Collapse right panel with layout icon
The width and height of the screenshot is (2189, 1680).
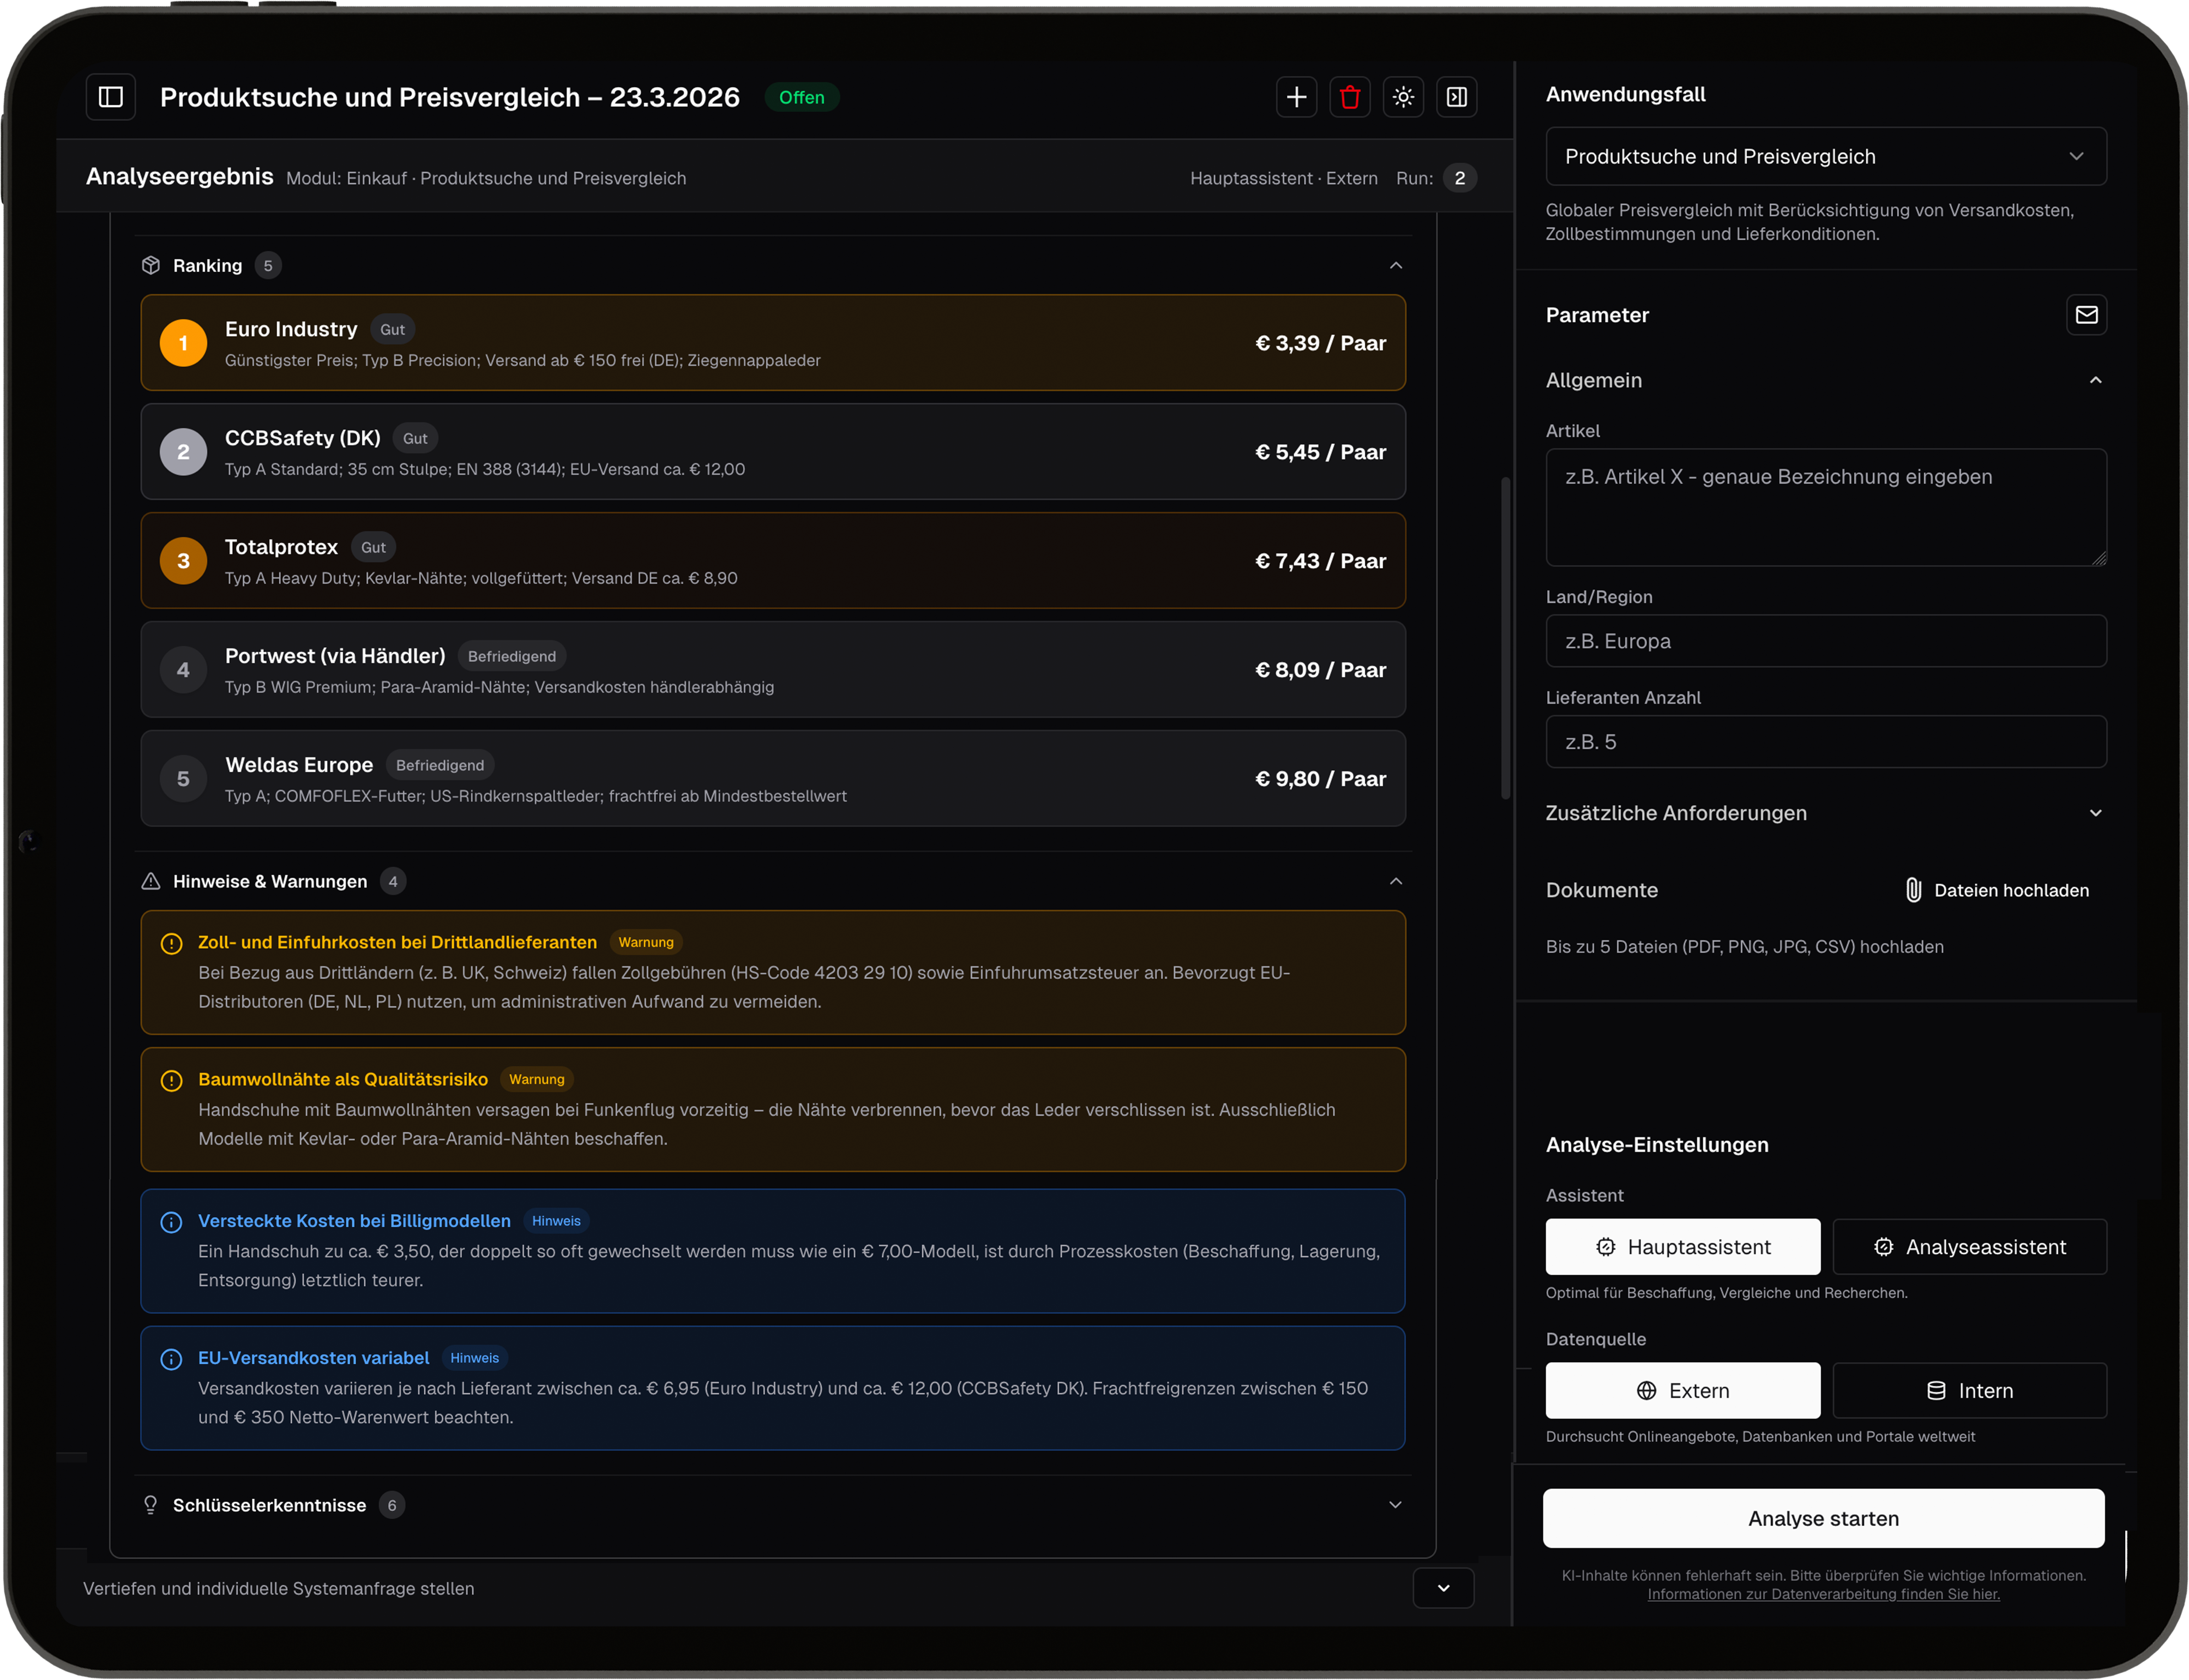tap(1456, 97)
